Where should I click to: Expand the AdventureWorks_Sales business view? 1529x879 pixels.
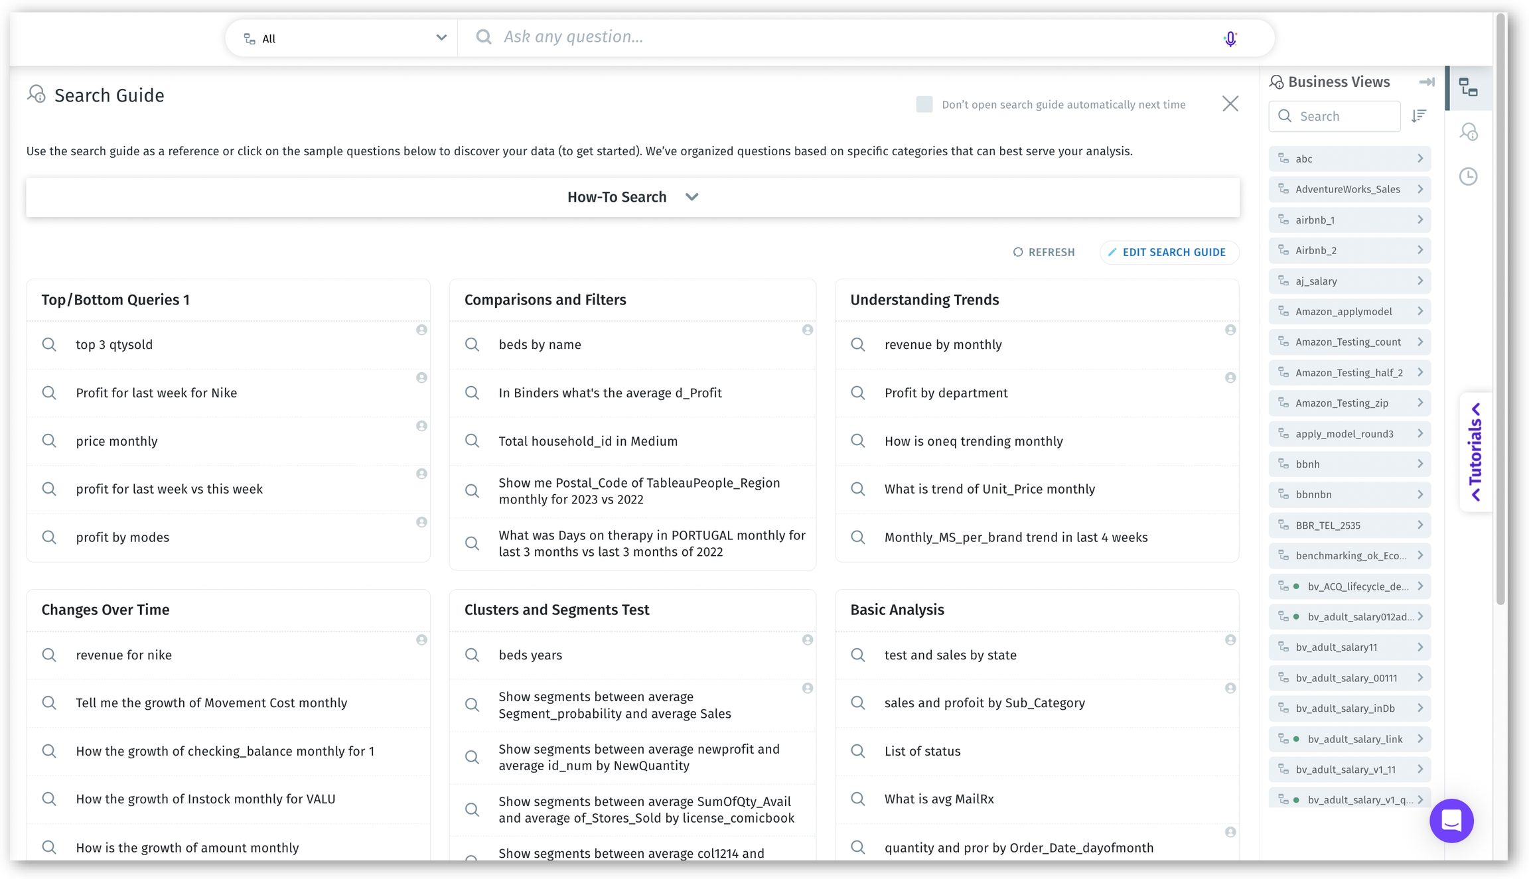point(1420,189)
